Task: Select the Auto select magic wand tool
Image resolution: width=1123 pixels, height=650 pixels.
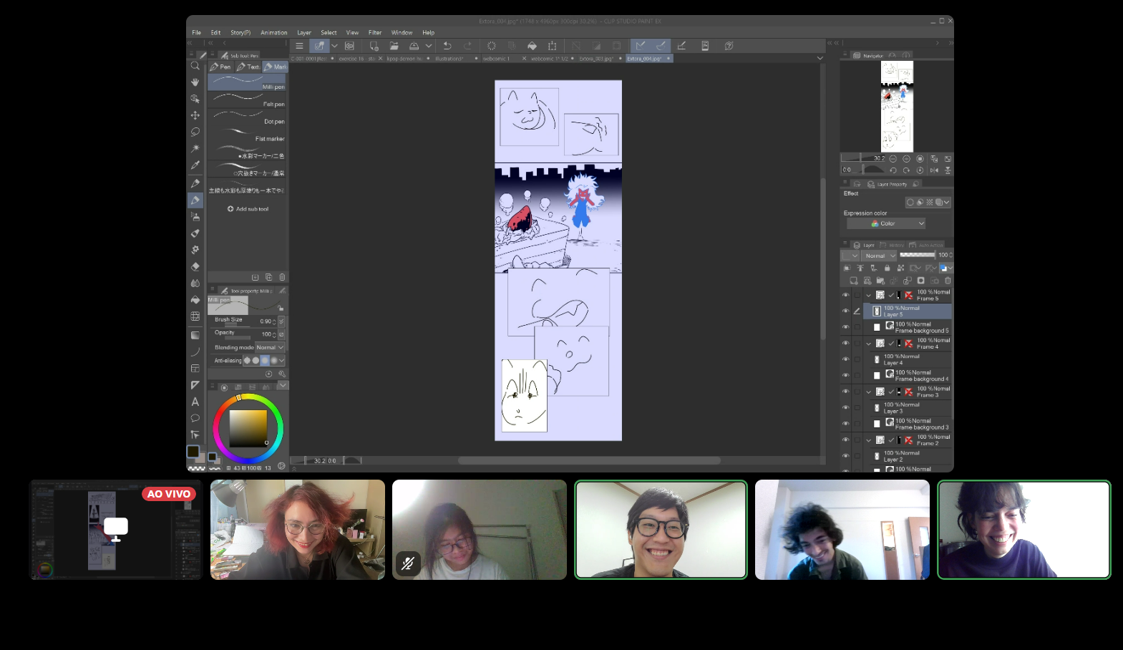Action: (195, 148)
